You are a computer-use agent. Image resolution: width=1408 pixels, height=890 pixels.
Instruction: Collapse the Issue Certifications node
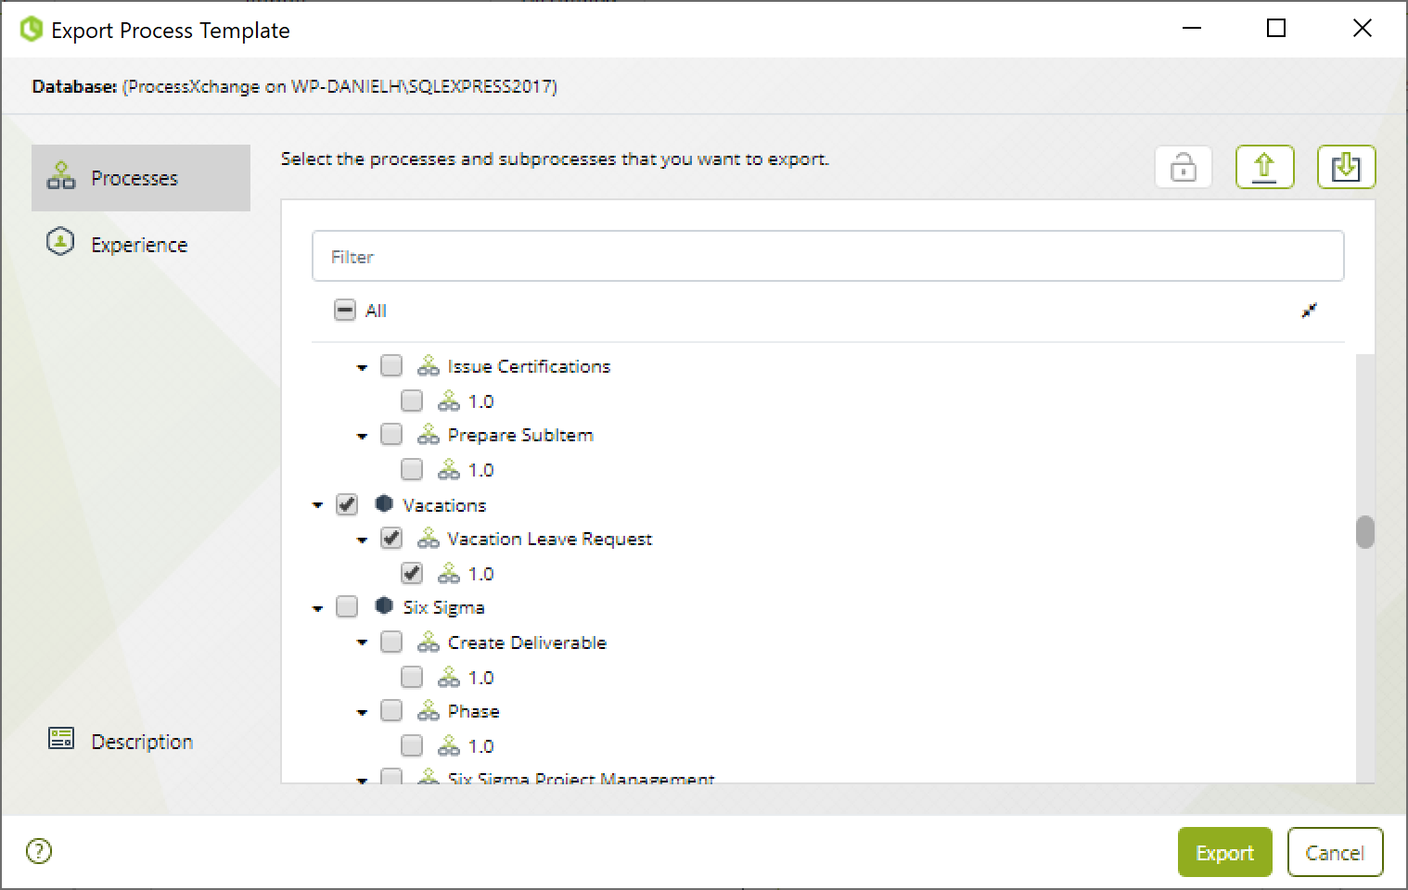(x=362, y=368)
